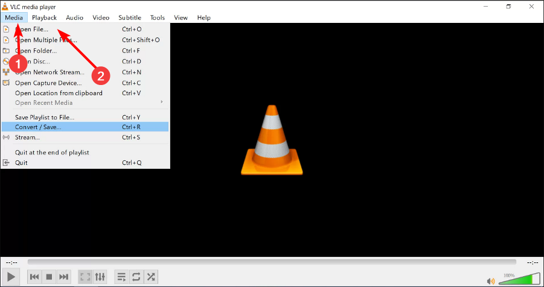
Task: Click the Open File icon
Action: (x=6, y=30)
